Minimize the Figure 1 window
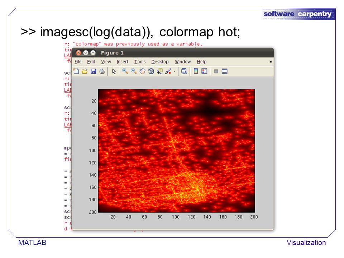 pyautogui.click(x=86, y=53)
